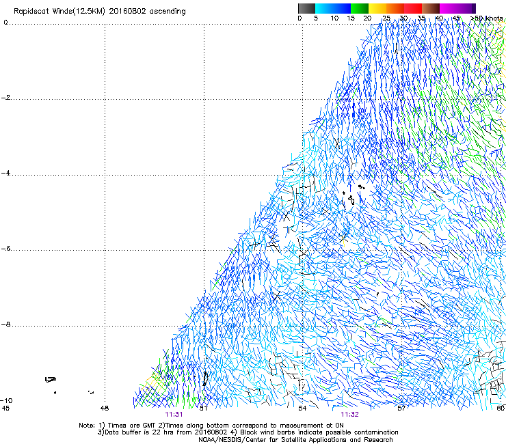Viewport: 506px width, 444px height.
Task: Click the green 15–20 knots color bar segment
Action: 360,8
